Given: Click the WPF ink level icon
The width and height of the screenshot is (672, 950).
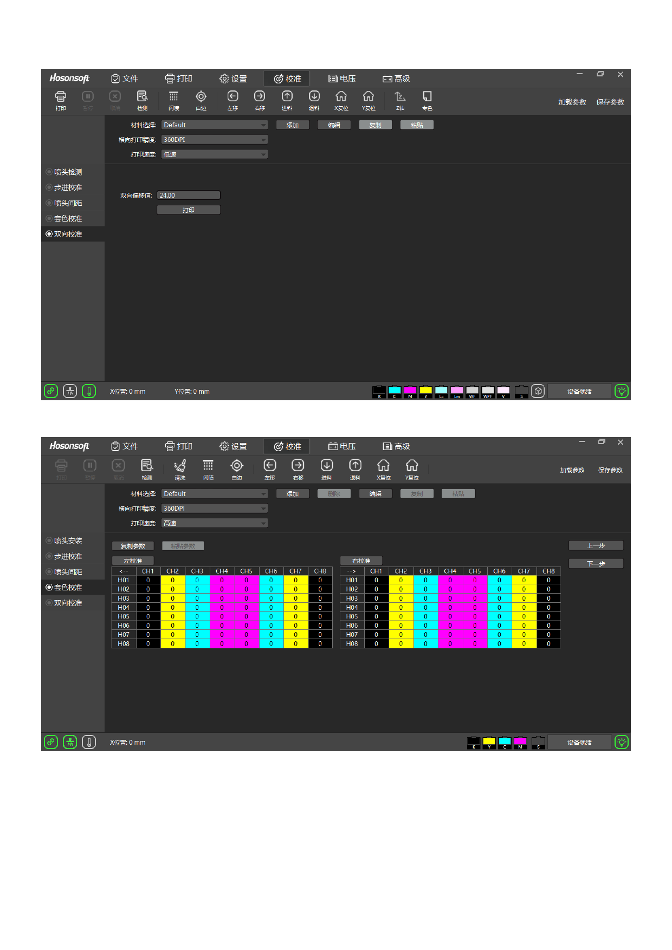Looking at the screenshot, I should click(x=488, y=391).
